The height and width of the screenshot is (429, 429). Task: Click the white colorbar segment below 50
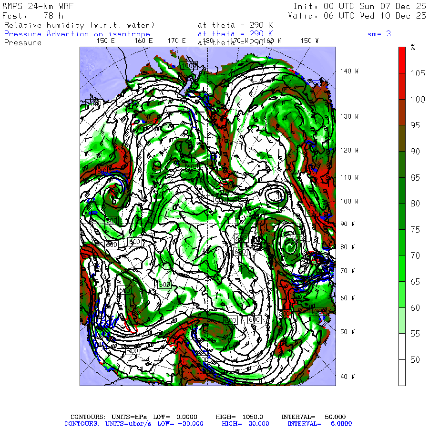[x=402, y=372]
